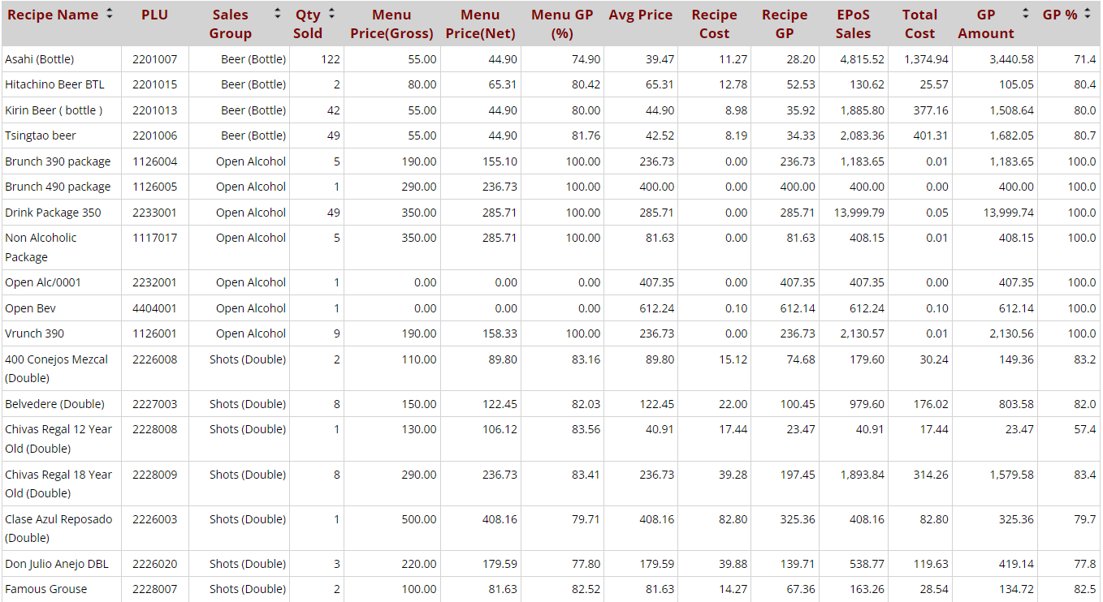The height and width of the screenshot is (602, 1103).
Task: Click the sort arrows next to Recipe Name
Action: tap(110, 14)
